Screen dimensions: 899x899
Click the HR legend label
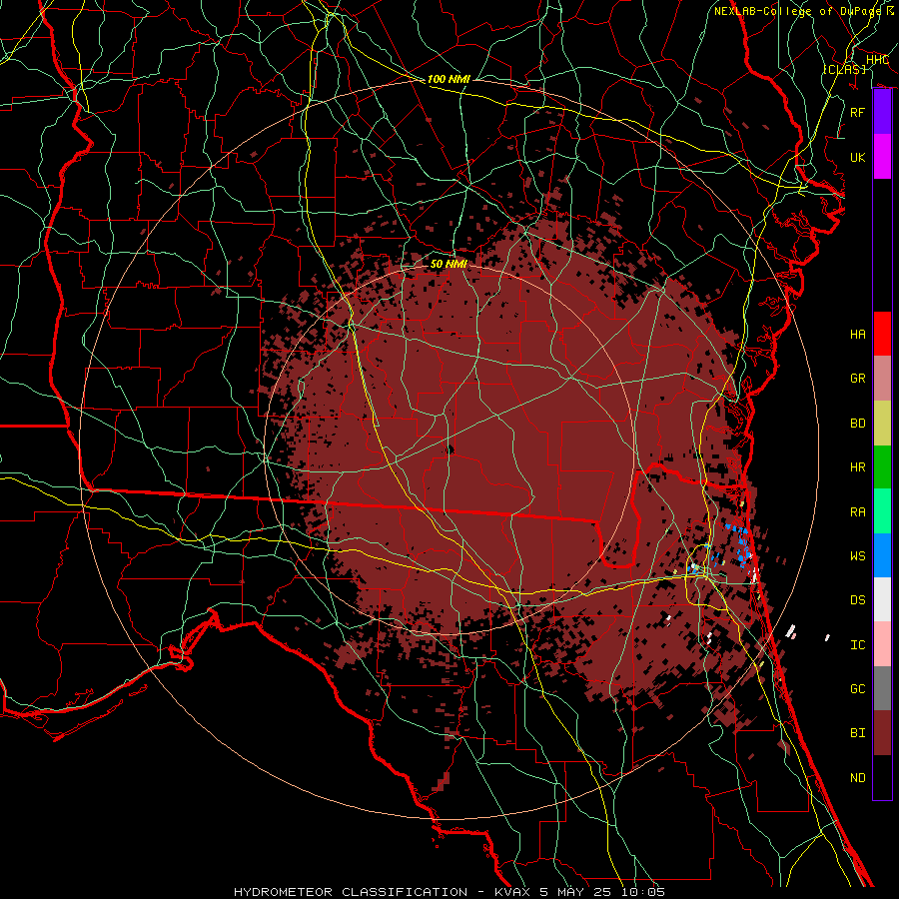(858, 467)
